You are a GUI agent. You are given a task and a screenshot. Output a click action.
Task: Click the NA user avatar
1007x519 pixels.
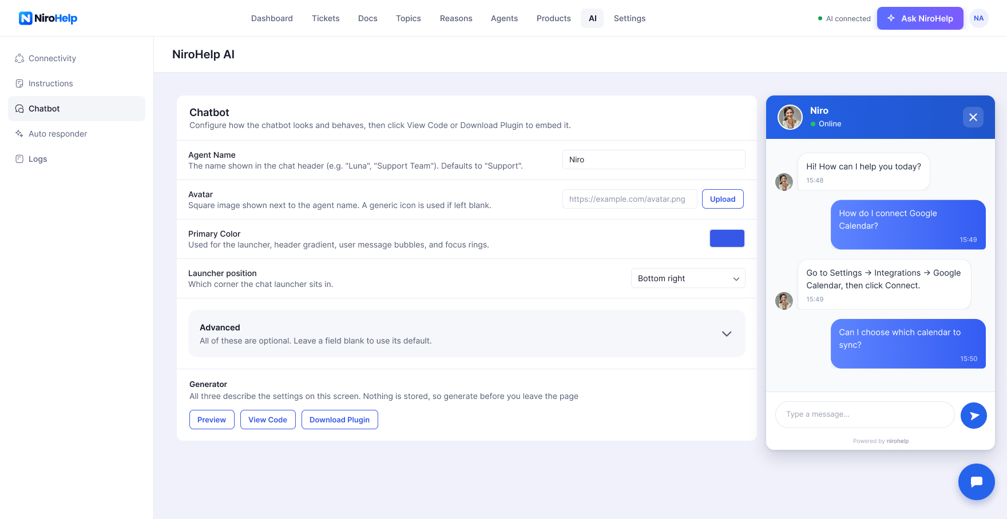979,18
